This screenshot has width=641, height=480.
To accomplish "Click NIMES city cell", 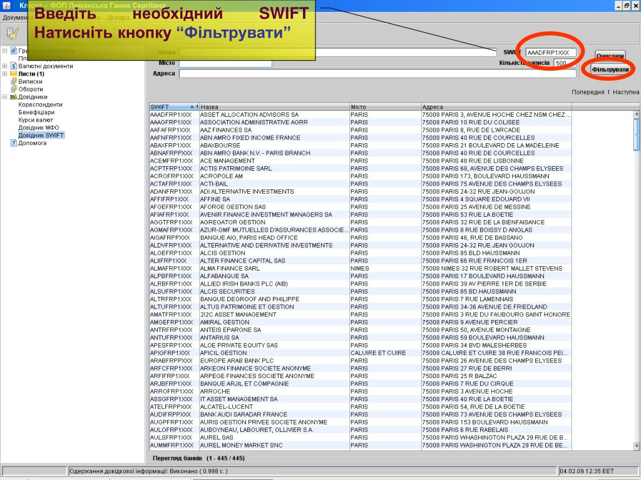I will (x=385, y=269).
